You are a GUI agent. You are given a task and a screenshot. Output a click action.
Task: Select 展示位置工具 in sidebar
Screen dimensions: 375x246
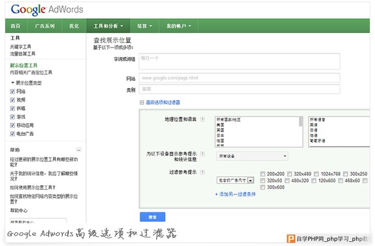(x=23, y=65)
